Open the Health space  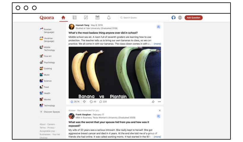[45, 93]
